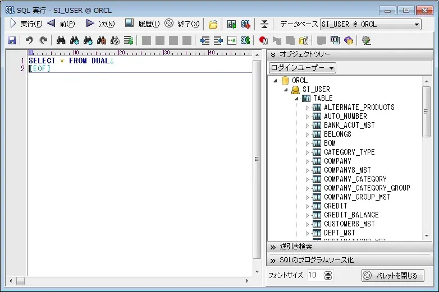Open the データベース connection dropdown

(416, 25)
